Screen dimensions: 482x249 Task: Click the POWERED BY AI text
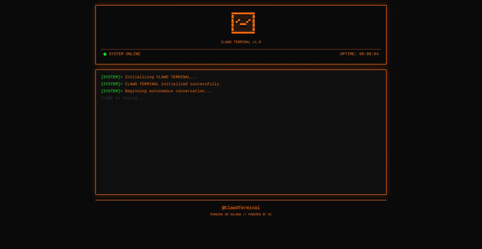260,215
